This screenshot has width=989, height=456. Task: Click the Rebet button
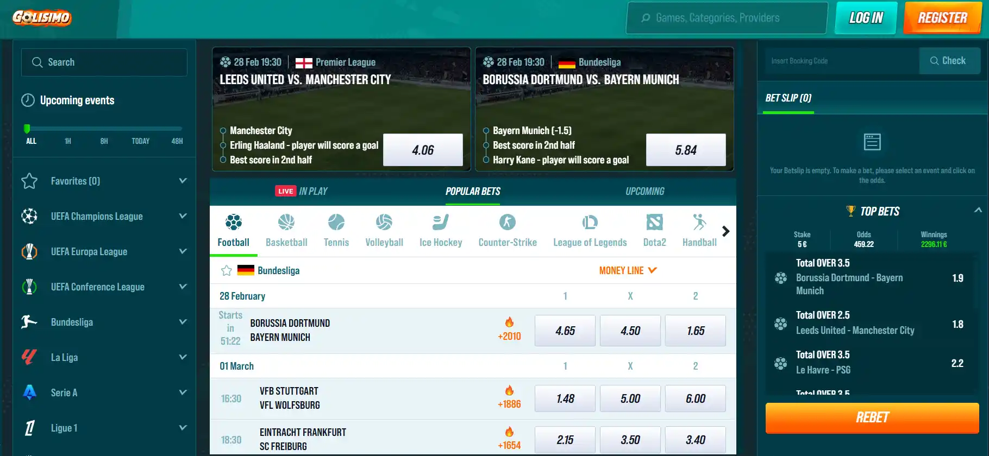click(872, 417)
